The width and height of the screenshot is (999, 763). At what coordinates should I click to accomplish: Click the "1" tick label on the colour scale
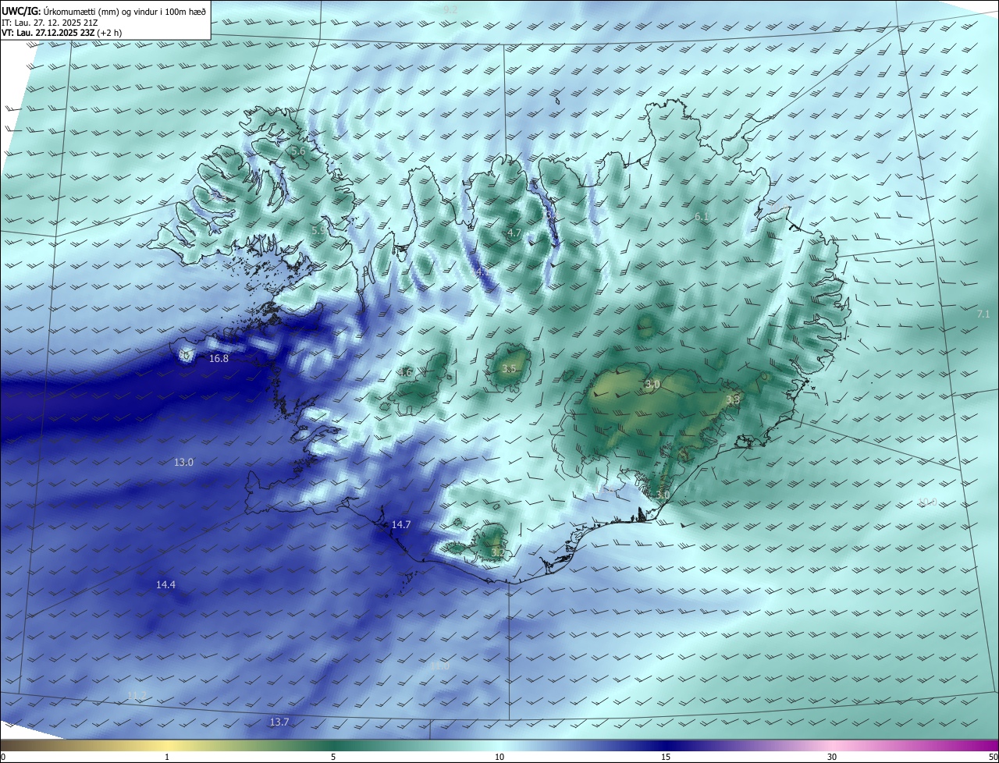coord(167,757)
